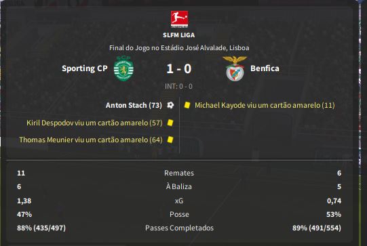Open the Benfica club crest
The image size is (367, 246).
[x=235, y=68]
